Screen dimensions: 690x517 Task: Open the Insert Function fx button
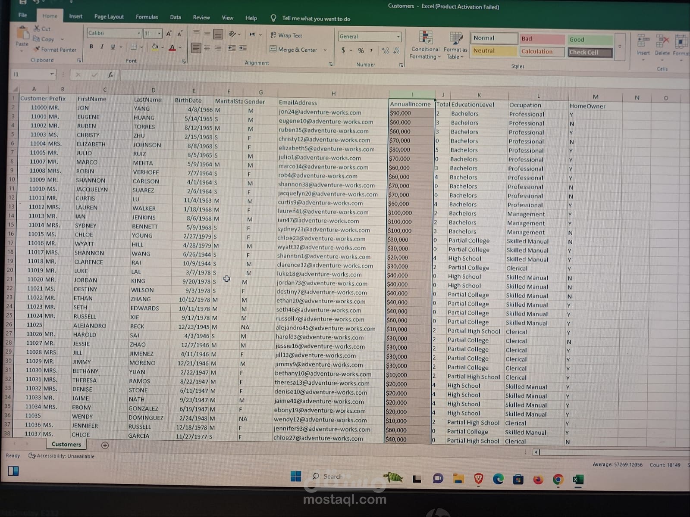110,75
